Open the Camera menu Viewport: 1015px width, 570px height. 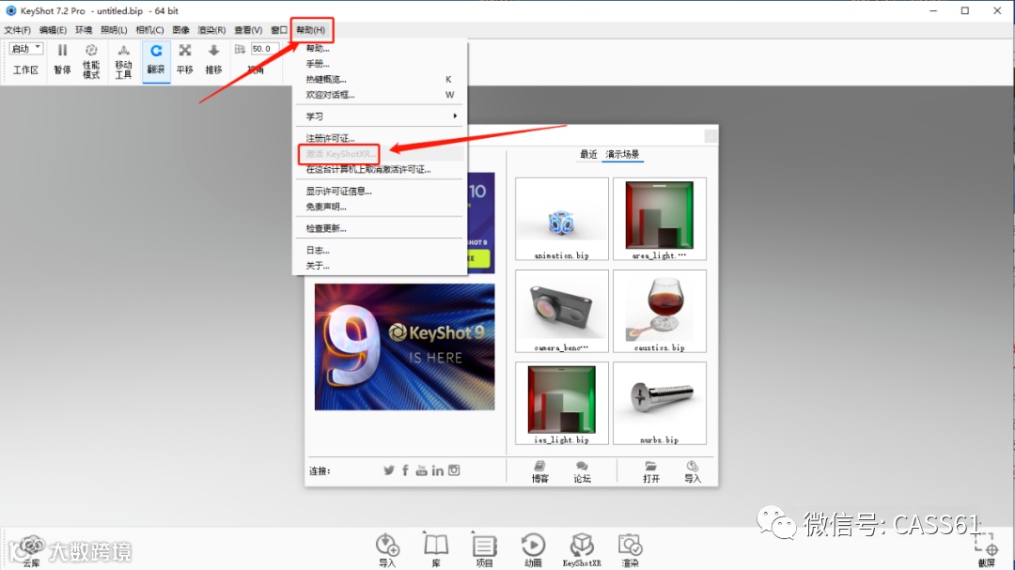[149, 30]
